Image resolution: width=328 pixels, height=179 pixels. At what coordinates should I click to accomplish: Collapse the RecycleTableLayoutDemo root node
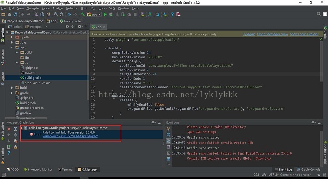click(7, 32)
